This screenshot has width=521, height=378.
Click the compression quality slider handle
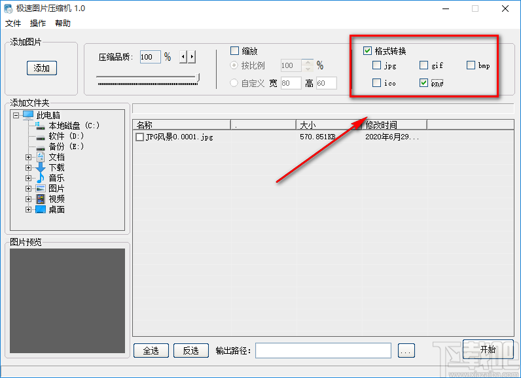[198, 78]
